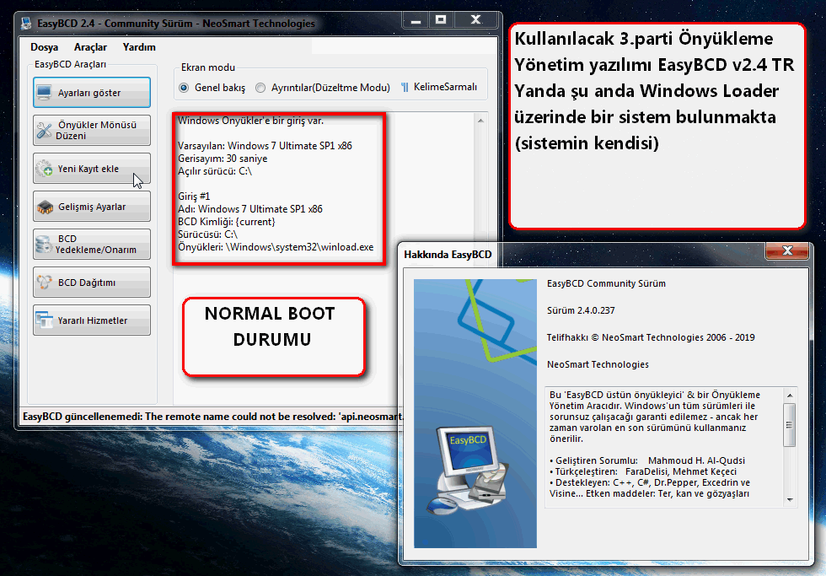Image resolution: width=826 pixels, height=576 pixels.
Task: Click the EasyBCD computer logo in About dialog
Action: (467, 471)
